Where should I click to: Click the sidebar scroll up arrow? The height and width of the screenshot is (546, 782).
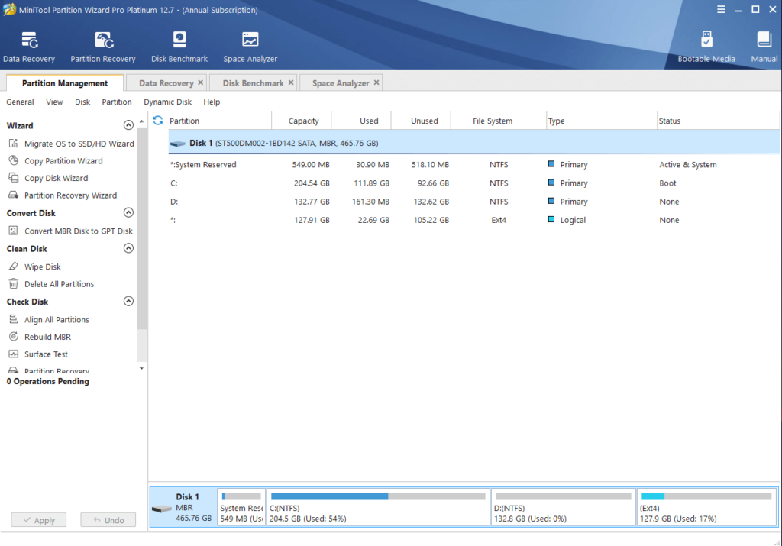(x=141, y=121)
